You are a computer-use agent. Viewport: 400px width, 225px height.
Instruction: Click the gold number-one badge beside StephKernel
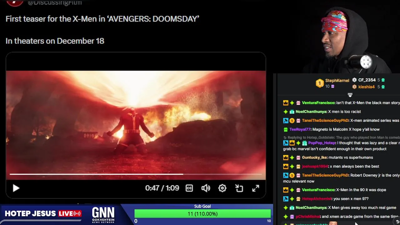pyautogui.click(x=319, y=83)
